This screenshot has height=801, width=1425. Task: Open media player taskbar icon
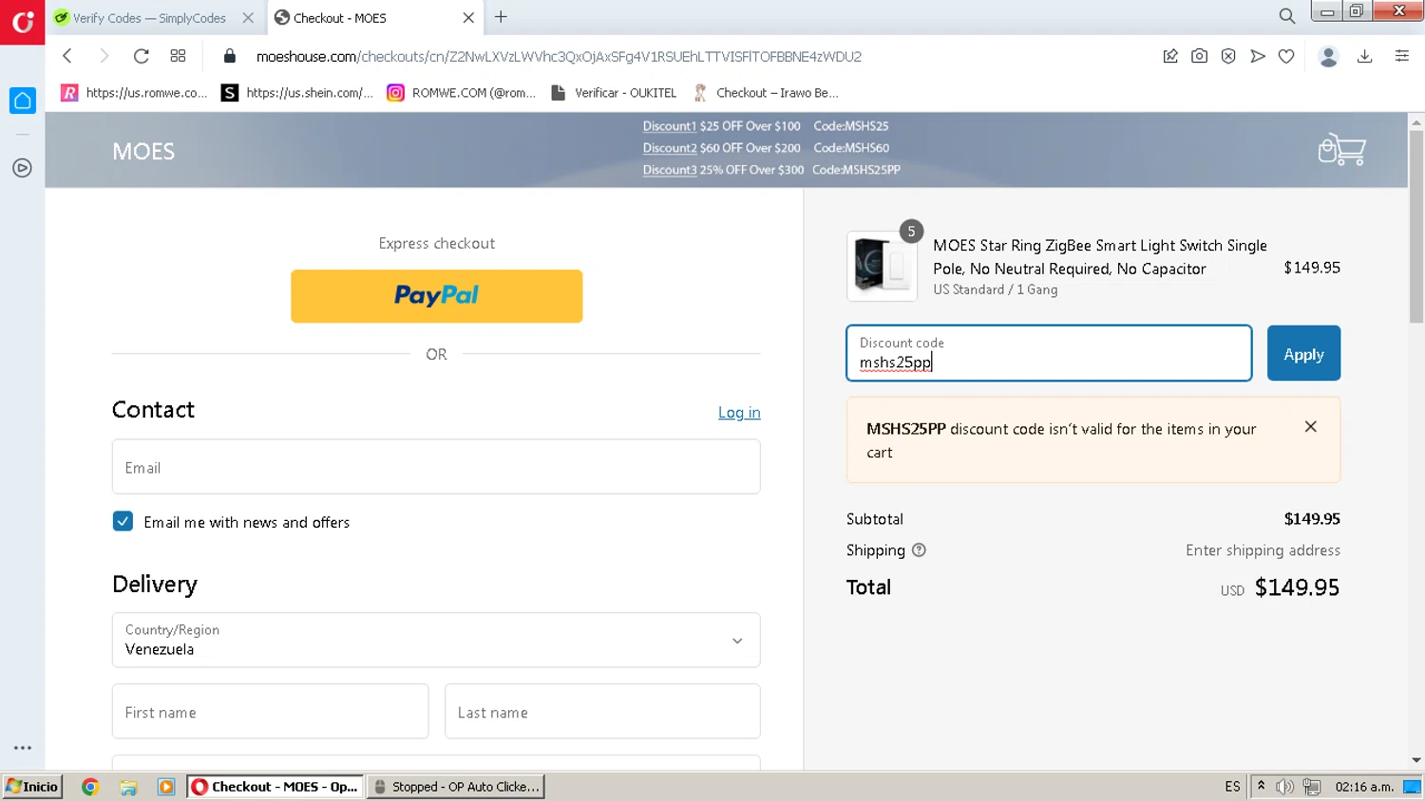click(x=166, y=787)
